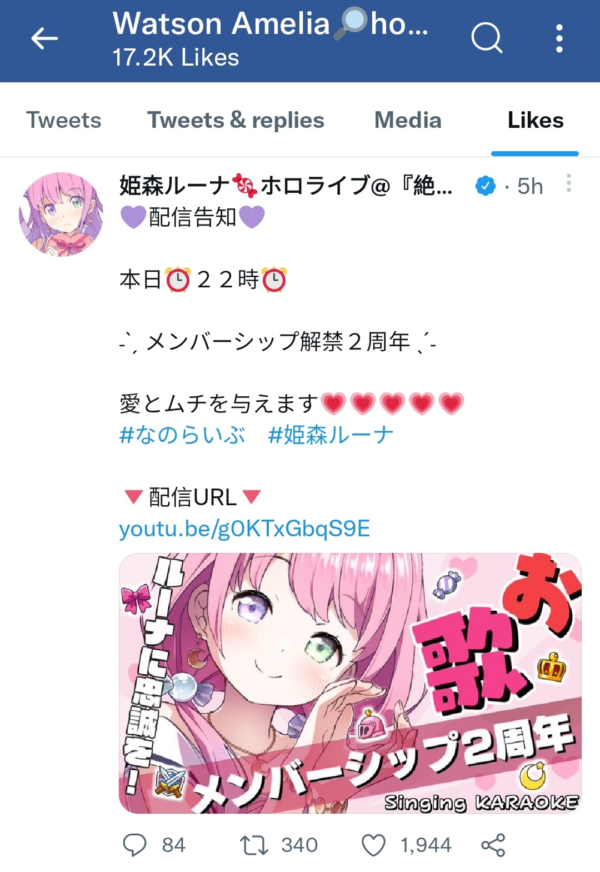Switch to the Tweets tab

coord(64,120)
